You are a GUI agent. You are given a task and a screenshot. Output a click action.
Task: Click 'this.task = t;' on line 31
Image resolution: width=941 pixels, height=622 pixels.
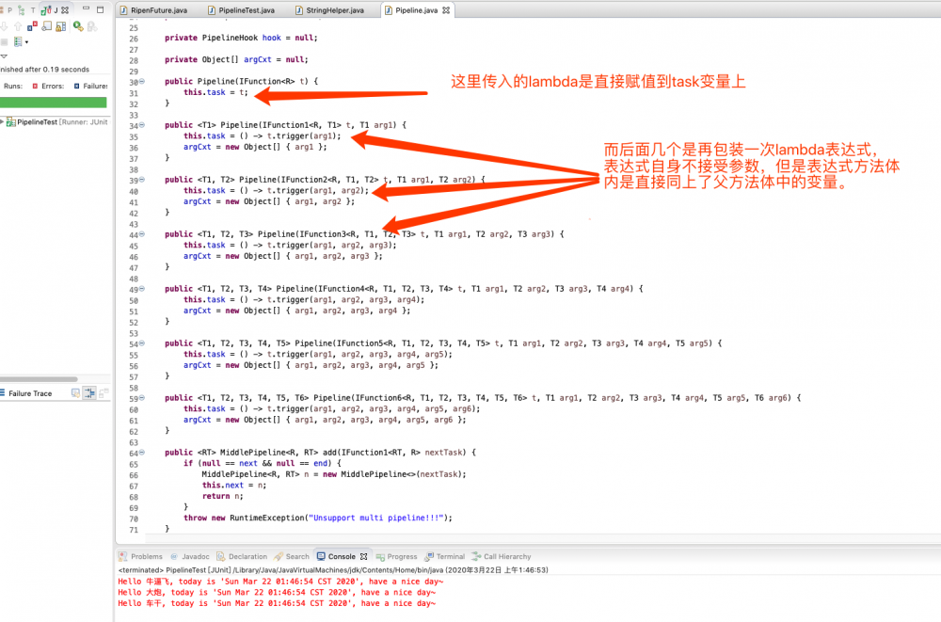click(215, 92)
